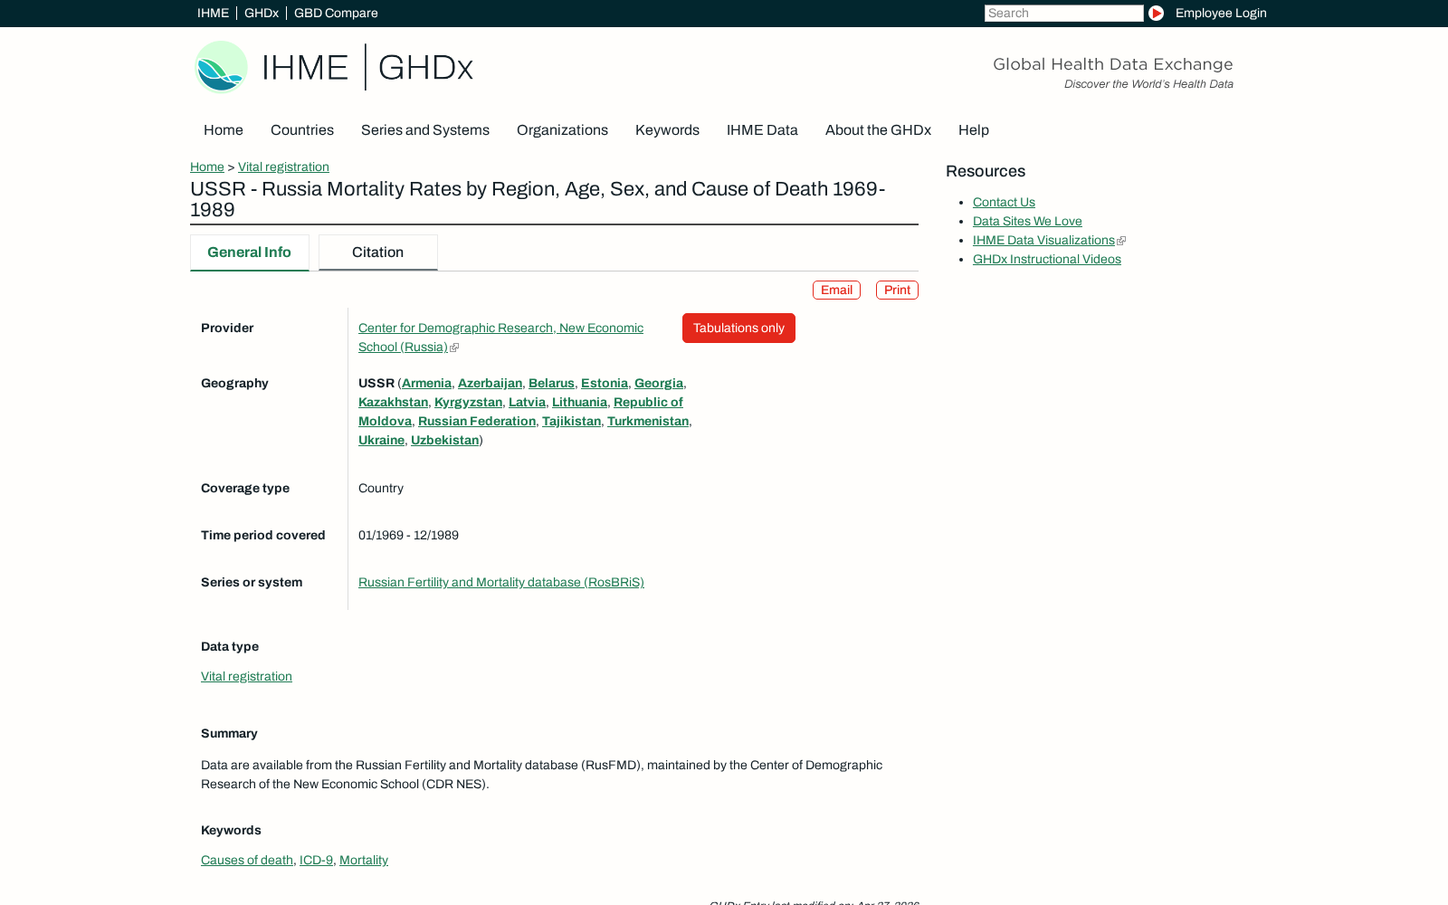
Task: Open ICD-9 keyword link
Action: point(316,860)
